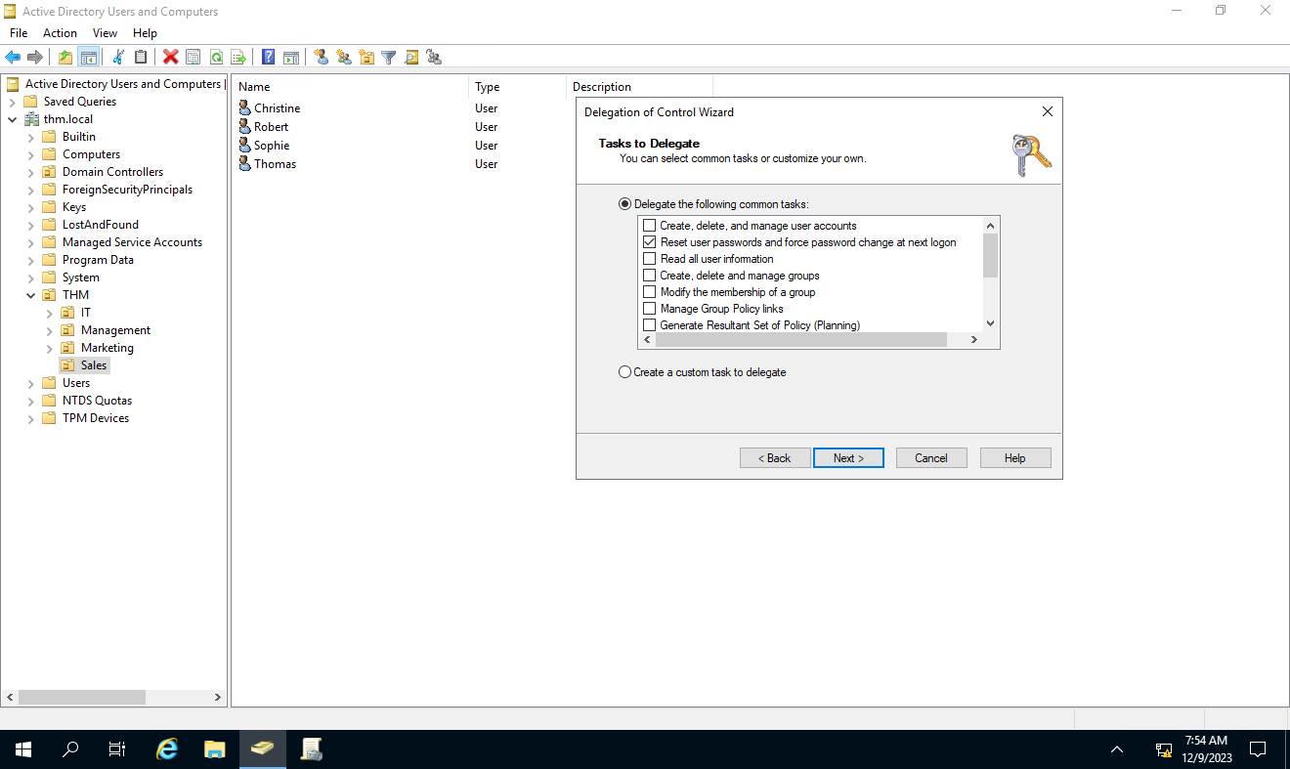Image resolution: width=1290 pixels, height=769 pixels.
Task: Click the Create new group icon
Action: (344, 58)
